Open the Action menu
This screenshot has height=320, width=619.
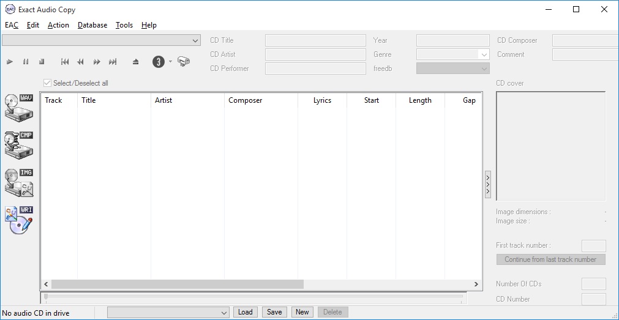(x=58, y=25)
